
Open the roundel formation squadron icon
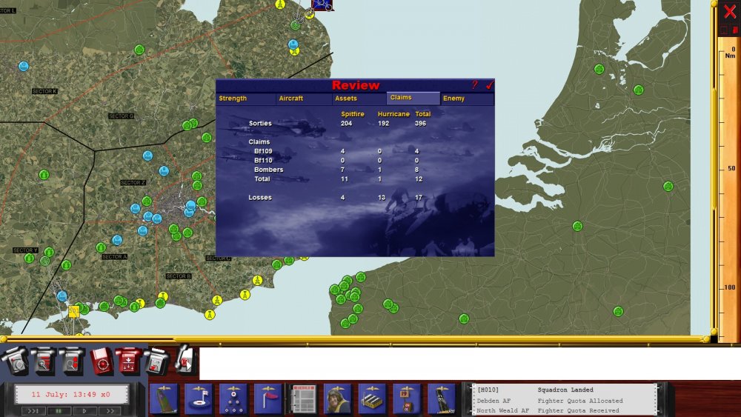pos(233,399)
